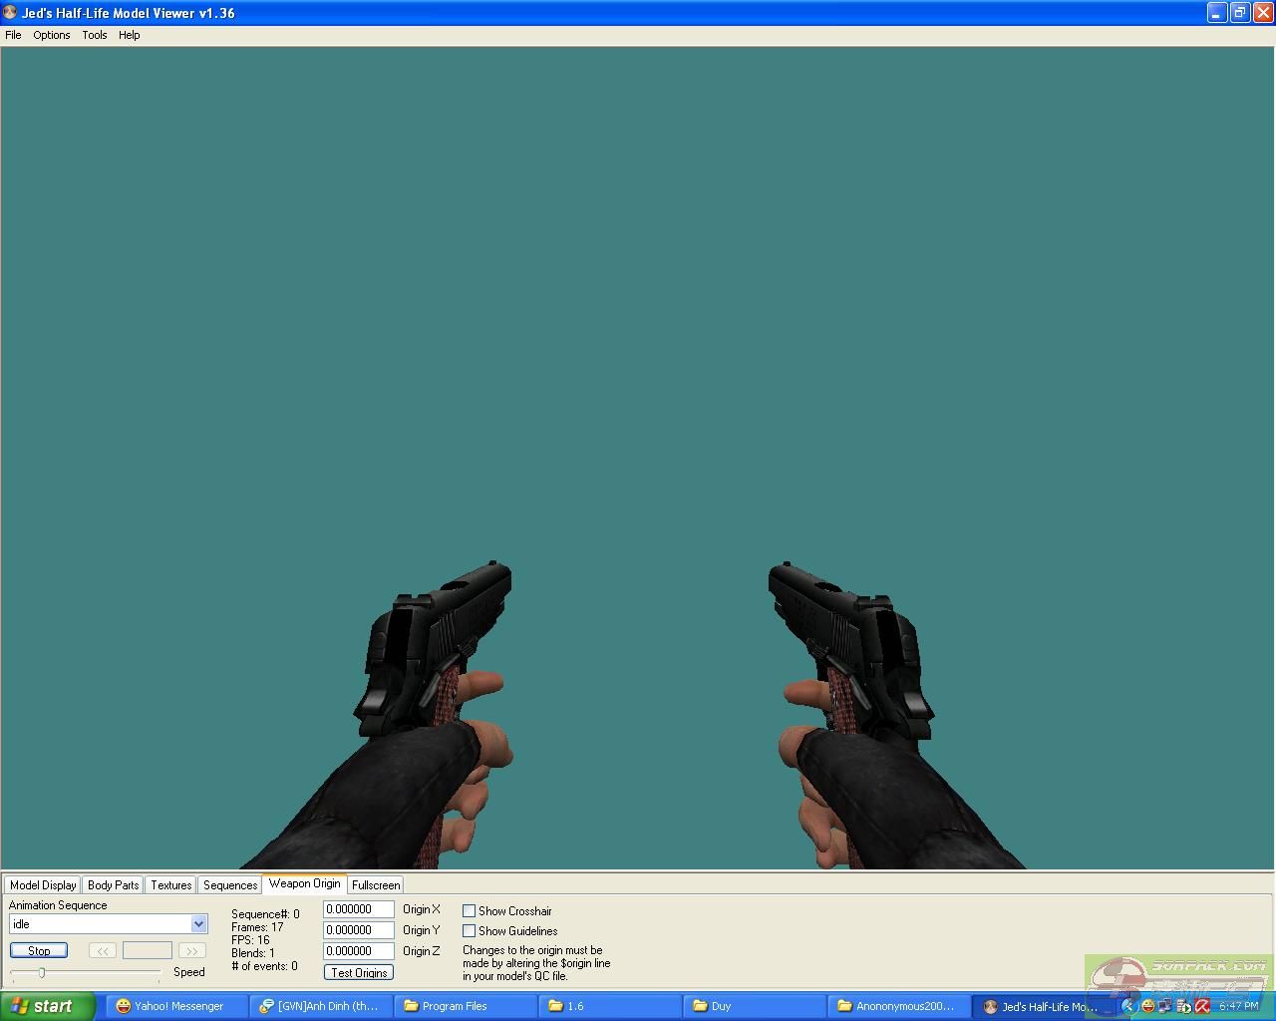Open the File menu
The width and height of the screenshot is (1276, 1021).
13,35
